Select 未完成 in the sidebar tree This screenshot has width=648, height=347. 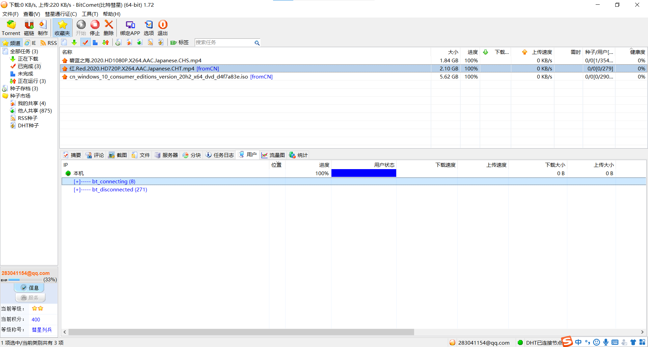pos(25,74)
